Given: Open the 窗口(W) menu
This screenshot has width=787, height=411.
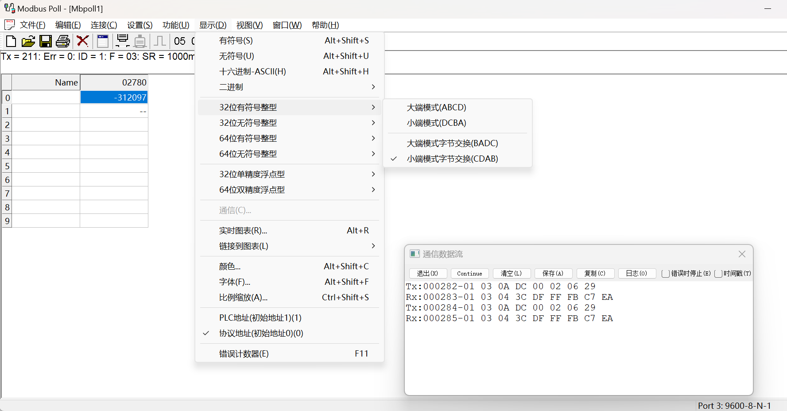Looking at the screenshot, I should [287, 25].
